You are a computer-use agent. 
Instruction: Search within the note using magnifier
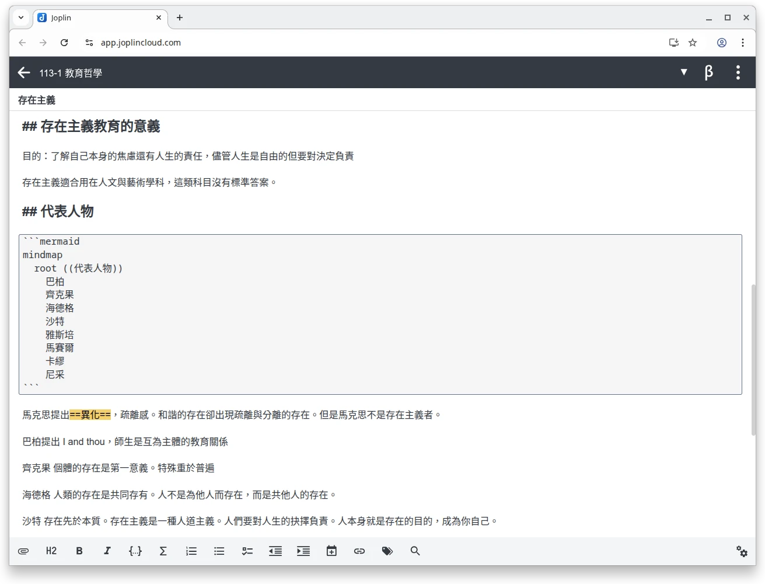coord(415,551)
